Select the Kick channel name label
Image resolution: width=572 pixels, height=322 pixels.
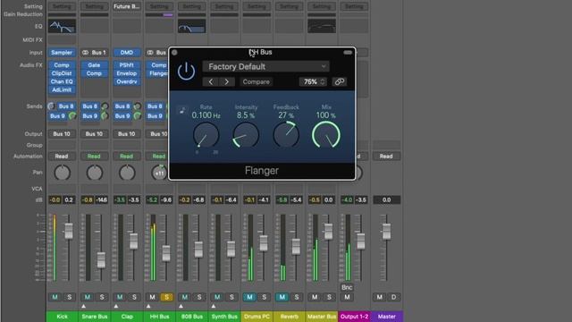tap(62, 317)
